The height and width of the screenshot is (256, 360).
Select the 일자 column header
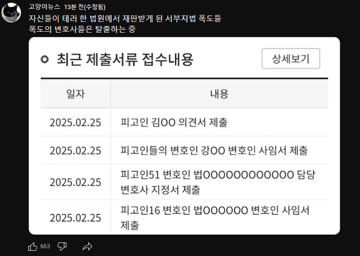click(x=75, y=94)
